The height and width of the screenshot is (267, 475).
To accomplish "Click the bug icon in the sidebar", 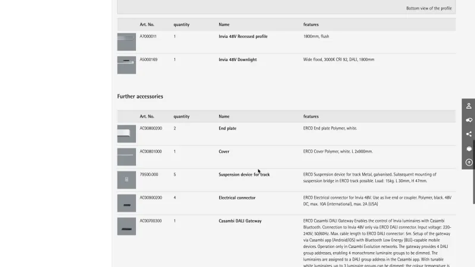I will coord(468,148).
